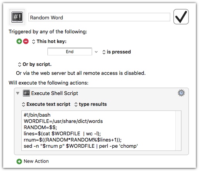The image size is (199, 171).
Task: Click the script text area scrollbar
Action: point(178,131)
